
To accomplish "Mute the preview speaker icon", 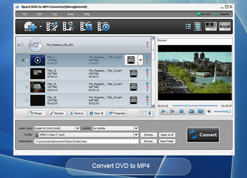I will (x=210, y=111).
